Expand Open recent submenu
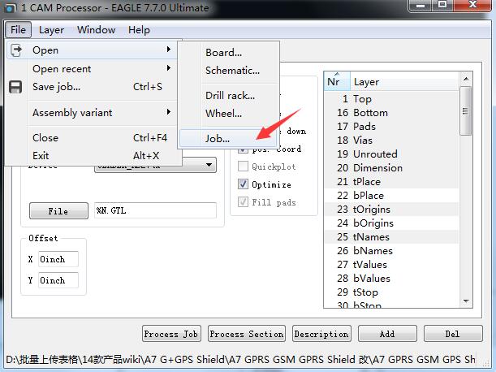This screenshot has width=496, height=372. coord(92,69)
